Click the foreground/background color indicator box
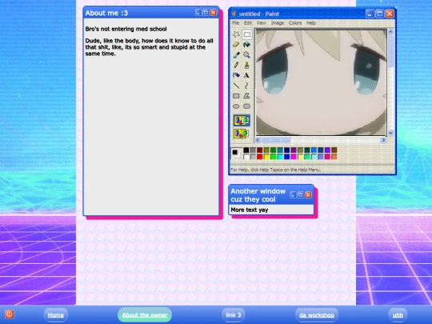Image resolution: width=432 pixels, height=324 pixels. coord(236,153)
